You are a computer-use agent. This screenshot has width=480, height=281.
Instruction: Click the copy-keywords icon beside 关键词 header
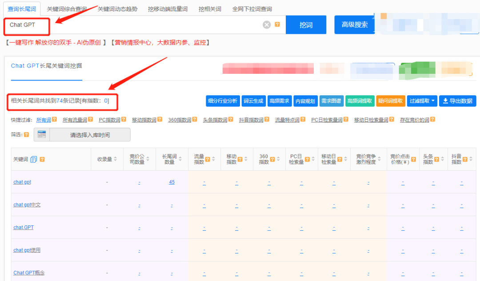(x=34, y=159)
